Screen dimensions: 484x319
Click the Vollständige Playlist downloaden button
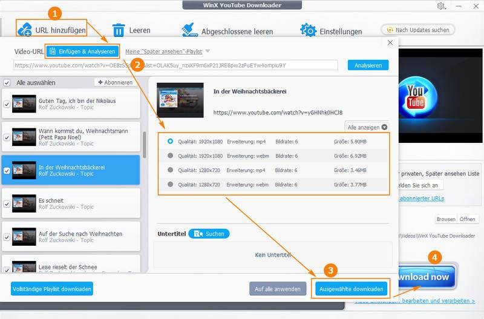pos(51,289)
